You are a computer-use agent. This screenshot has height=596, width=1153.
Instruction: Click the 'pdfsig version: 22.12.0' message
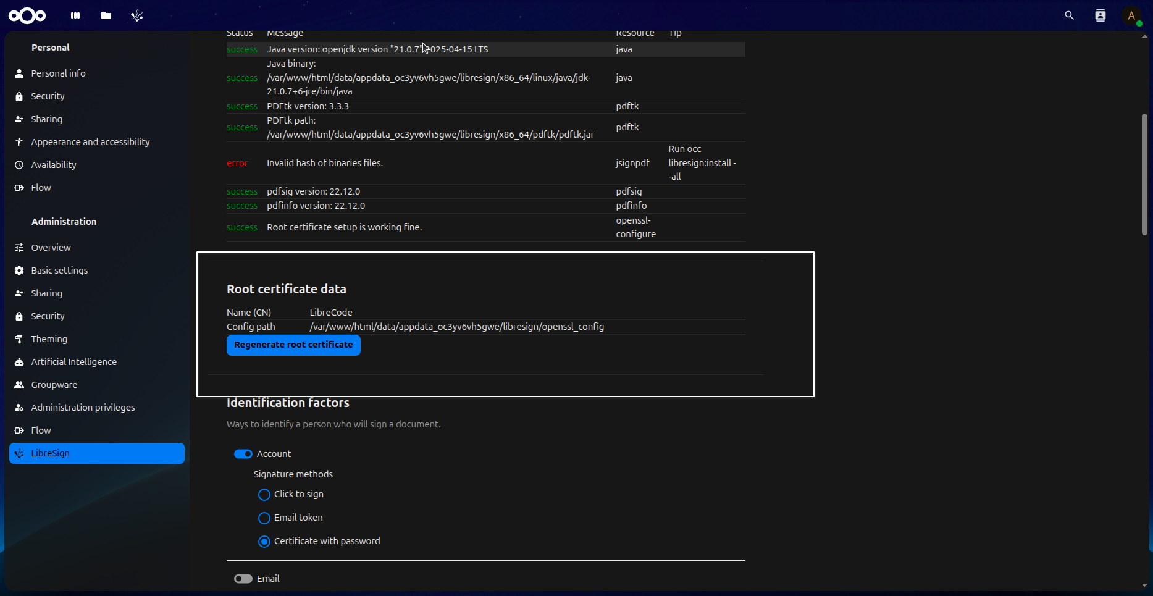[313, 191]
